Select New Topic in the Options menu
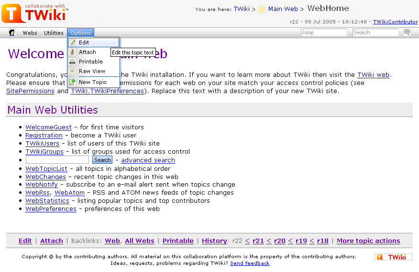This screenshot has height=272, width=419. pyautogui.click(x=93, y=82)
